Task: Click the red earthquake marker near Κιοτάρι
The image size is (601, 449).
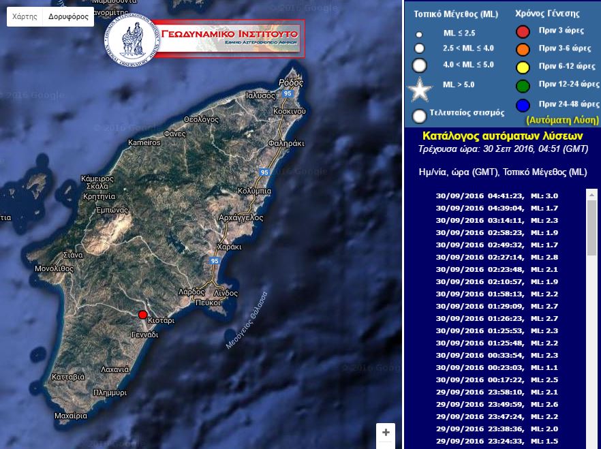Action: [x=143, y=315]
